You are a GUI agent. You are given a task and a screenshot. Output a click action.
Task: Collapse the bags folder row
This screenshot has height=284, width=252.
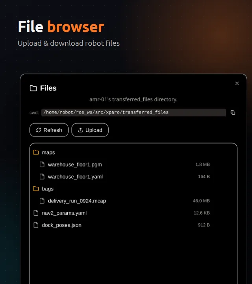pos(133,189)
